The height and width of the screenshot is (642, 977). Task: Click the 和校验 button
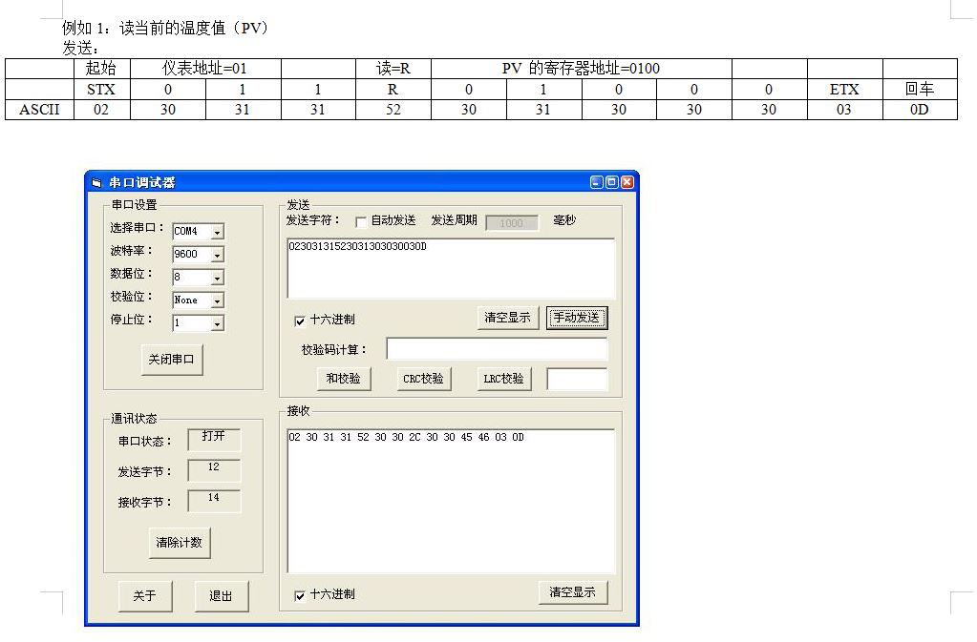pyautogui.click(x=344, y=379)
